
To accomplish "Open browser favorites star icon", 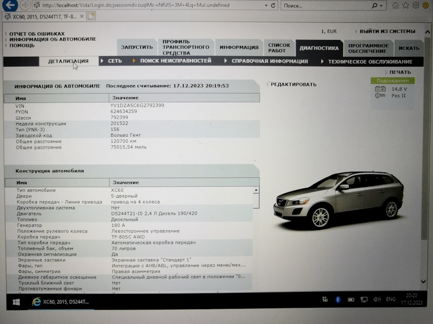I will 405,5.
